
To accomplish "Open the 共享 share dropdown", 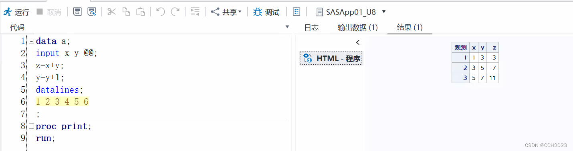I will 226,12.
